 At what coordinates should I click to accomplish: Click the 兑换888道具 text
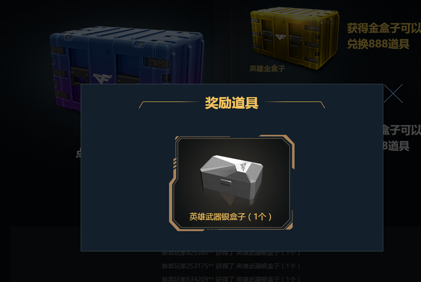pos(378,44)
